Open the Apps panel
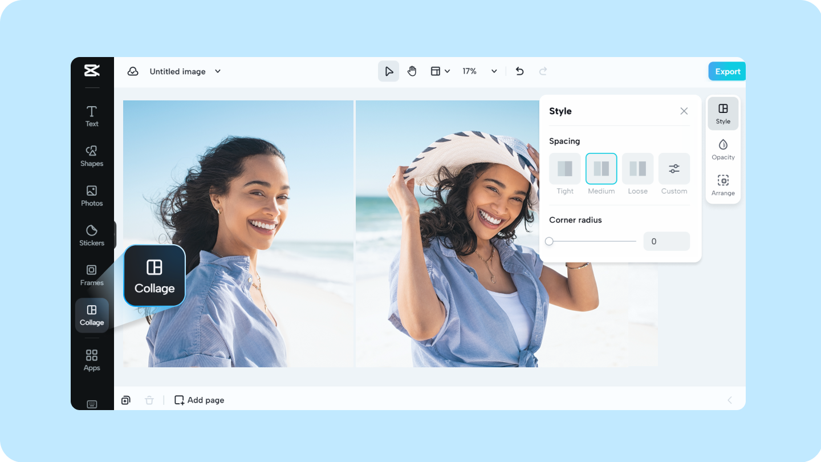This screenshot has height=462, width=821. coord(92,360)
